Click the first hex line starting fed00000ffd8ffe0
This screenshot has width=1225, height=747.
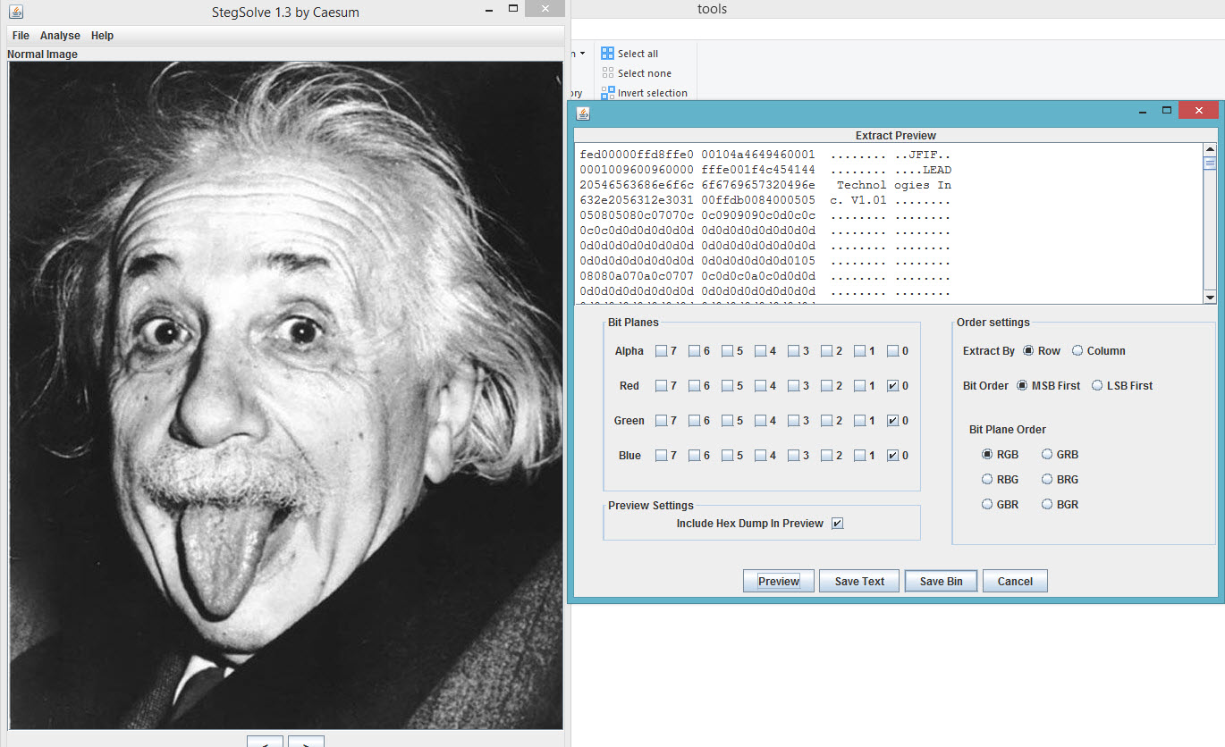[765, 155]
